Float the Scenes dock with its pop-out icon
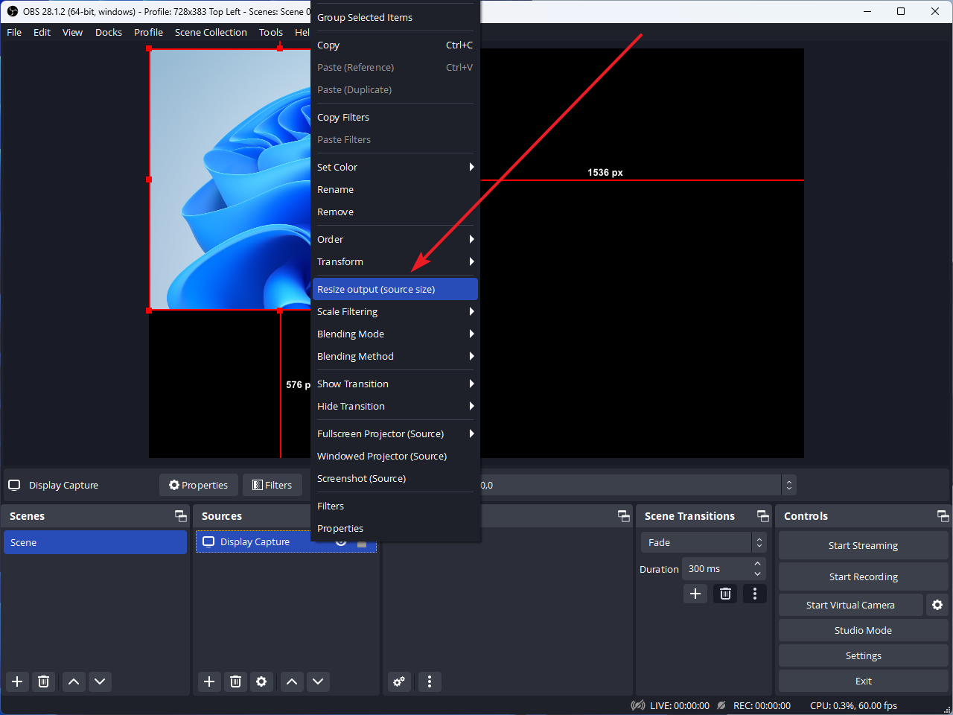 point(181,516)
